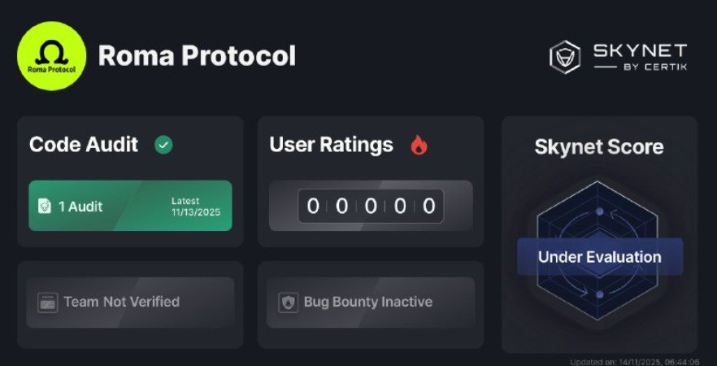Click the Under Evaluation badge
This screenshot has width=717, height=366.
[x=599, y=257]
